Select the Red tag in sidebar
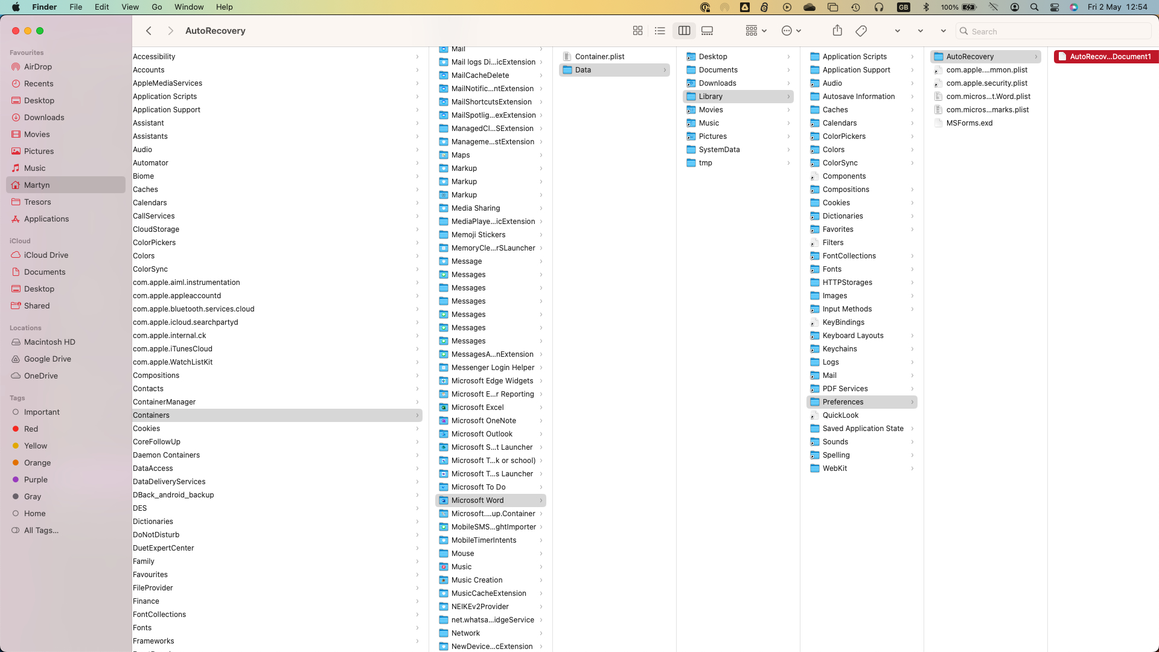This screenshot has height=652, width=1159. click(31, 429)
